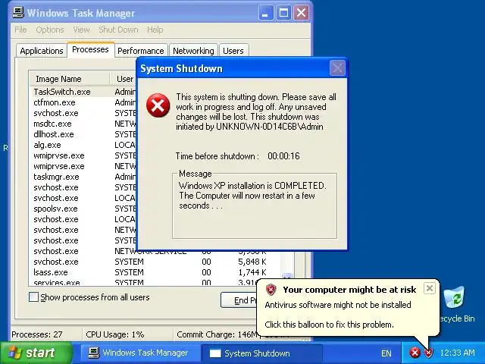Click the Processes: 27 status bar entry
The image size is (485, 364).
click(37, 334)
